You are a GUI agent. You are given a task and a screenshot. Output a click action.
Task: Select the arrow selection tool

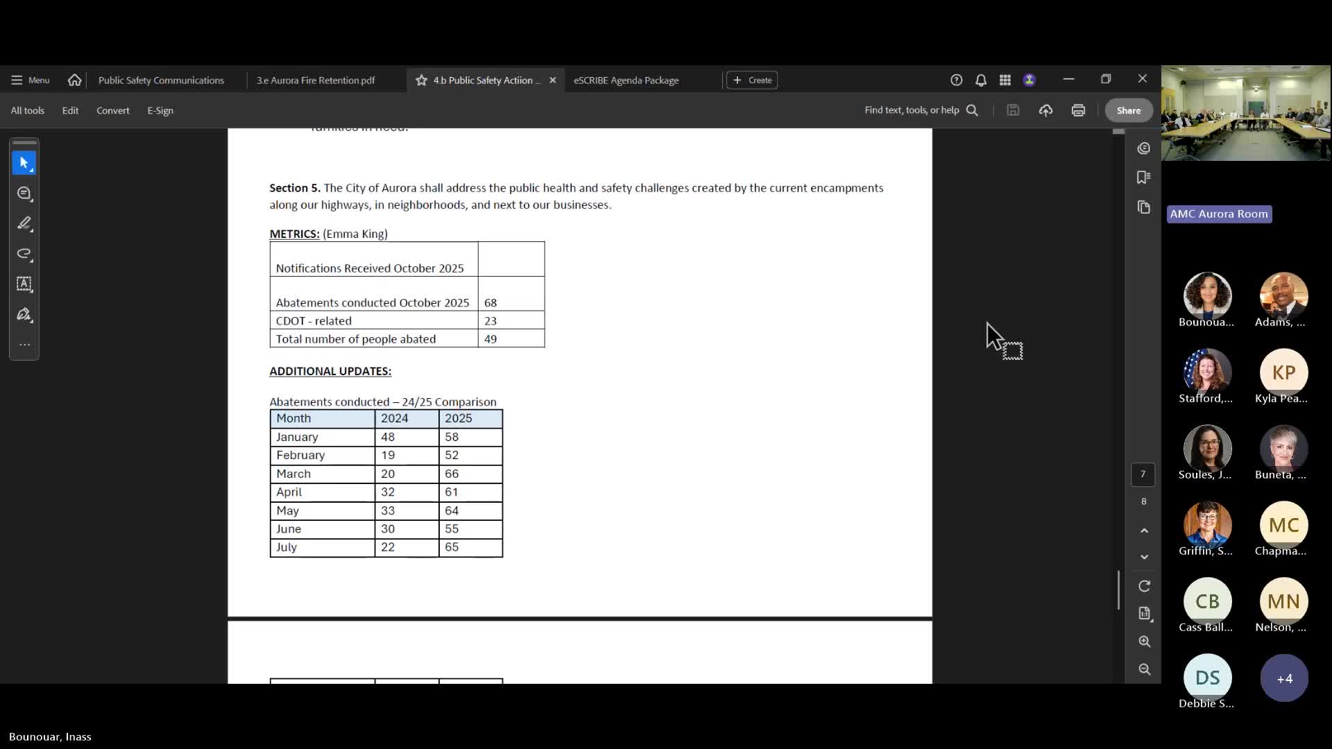tap(24, 163)
